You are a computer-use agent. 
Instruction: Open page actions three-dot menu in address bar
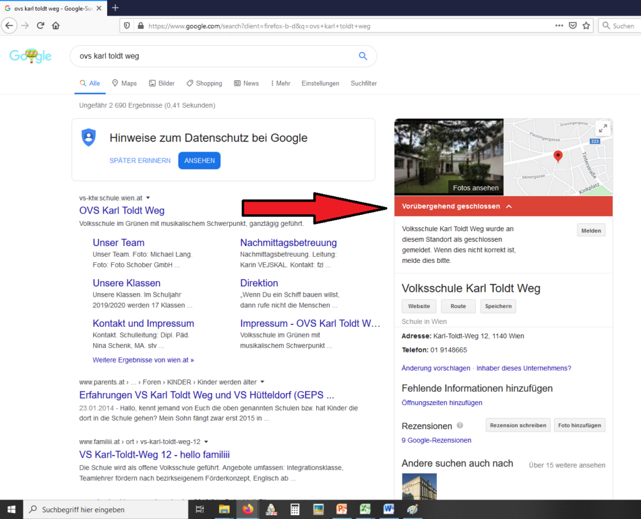click(559, 26)
